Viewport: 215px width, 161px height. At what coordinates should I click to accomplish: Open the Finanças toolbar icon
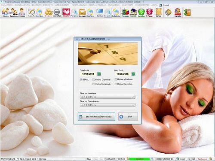(x=125, y=12)
